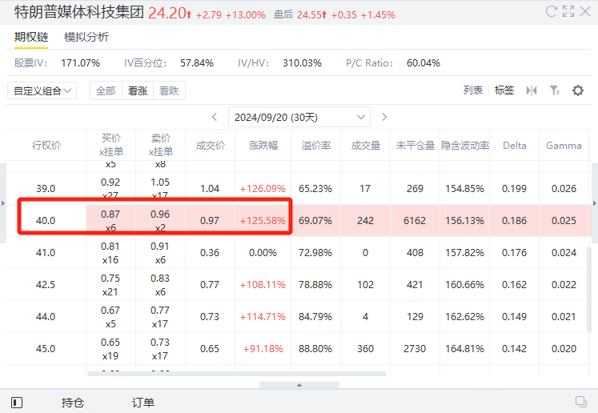The height and width of the screenshot is (413, 598).
Task: Select the 全部 (all) filter
Action: 106,90
